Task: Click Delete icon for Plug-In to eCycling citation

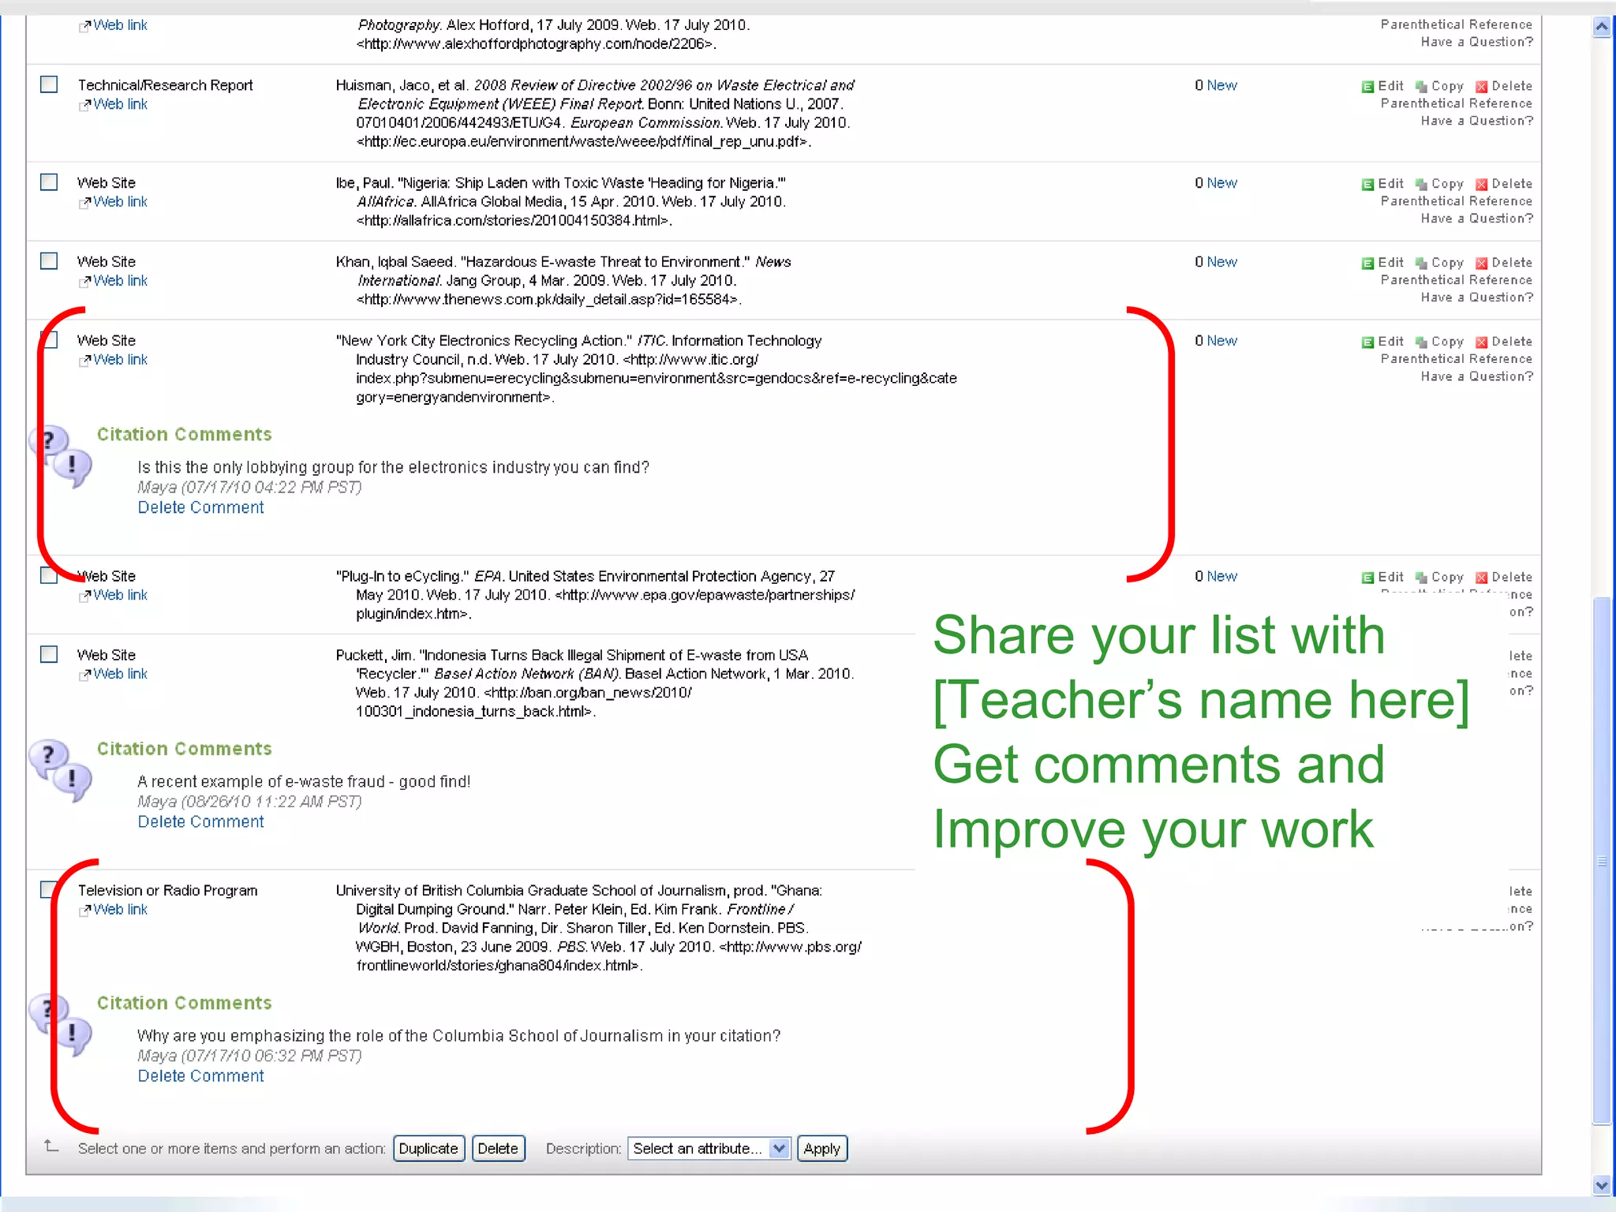Action: (1482, 578)
